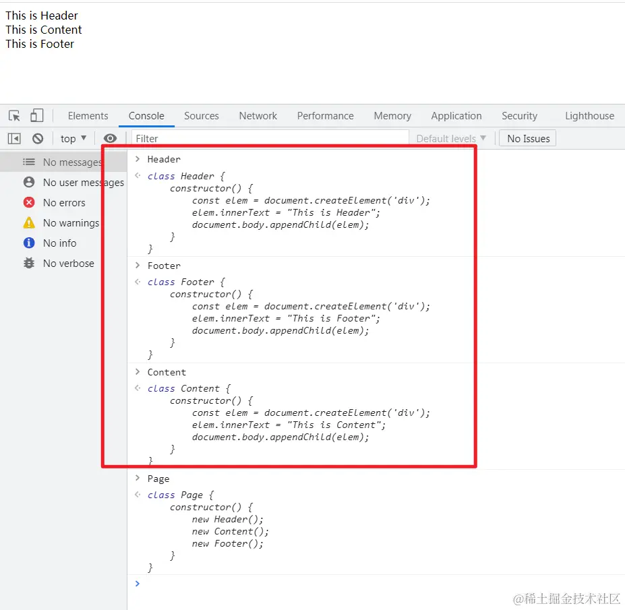
Task: Focus the Filter input field
Action: pyautogui.click(x=270, y=139)
